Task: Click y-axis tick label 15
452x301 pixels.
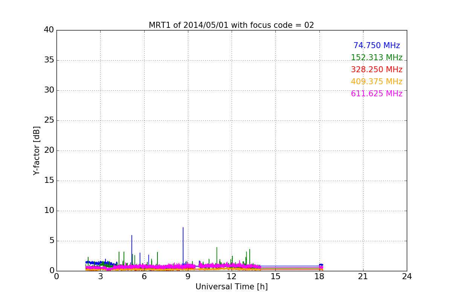Action: click(49, 181)
